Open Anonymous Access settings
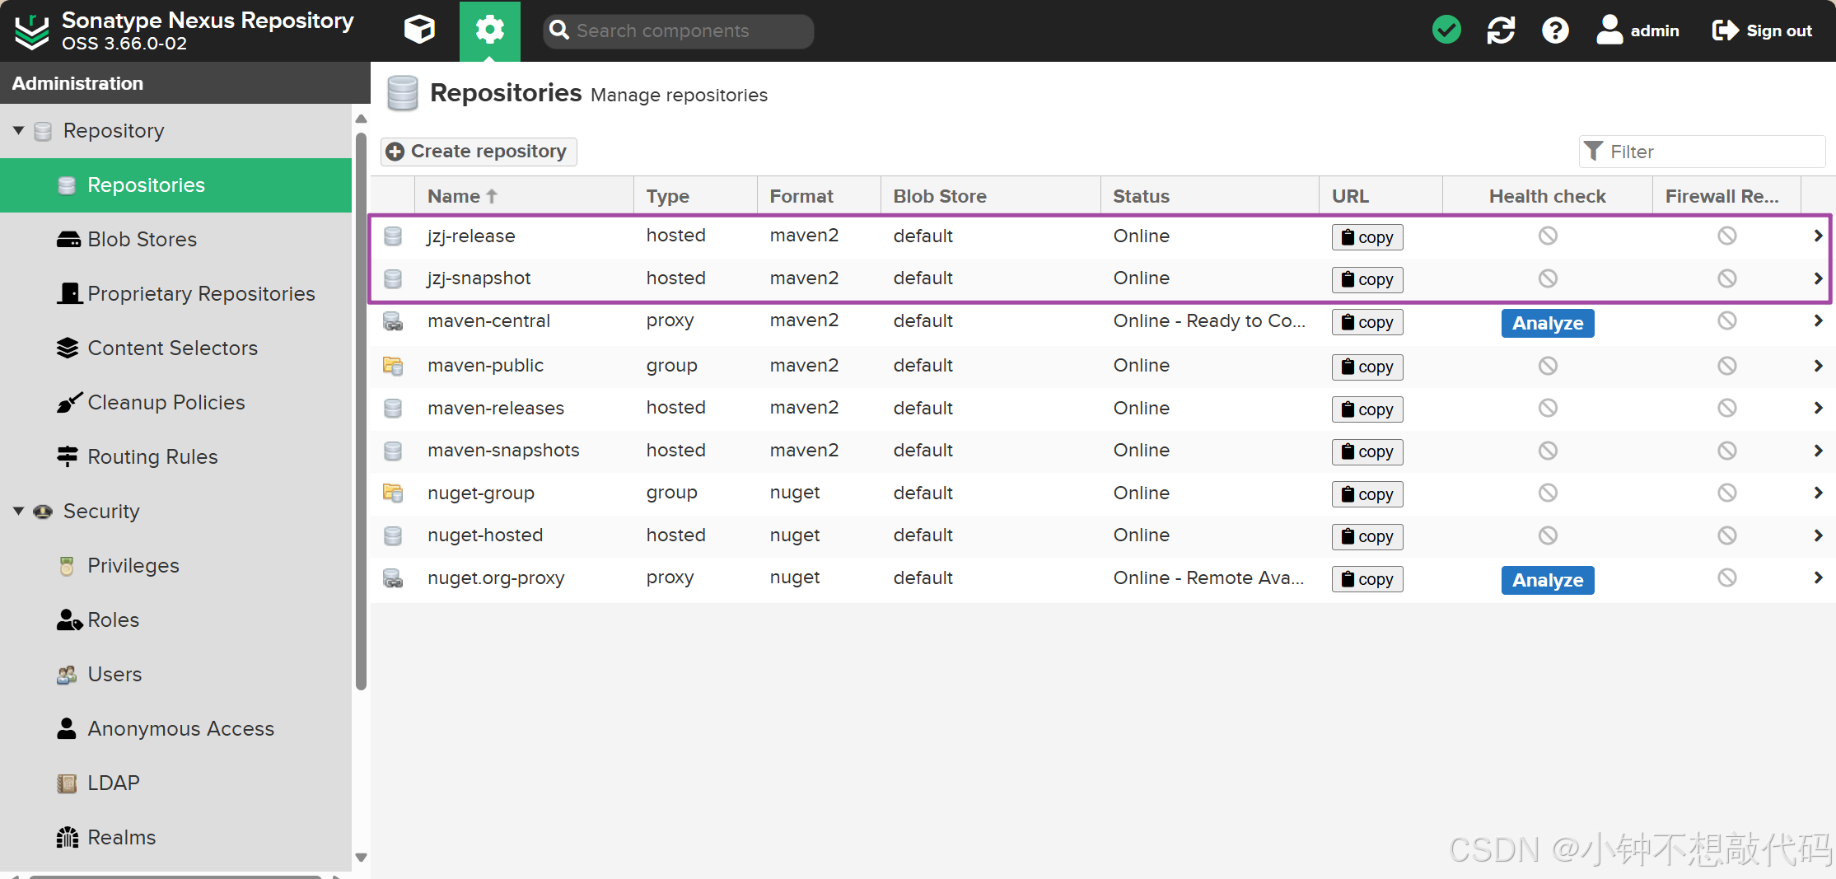The width and height of the screenshot is (1836, 879). [x=176, y=729]
